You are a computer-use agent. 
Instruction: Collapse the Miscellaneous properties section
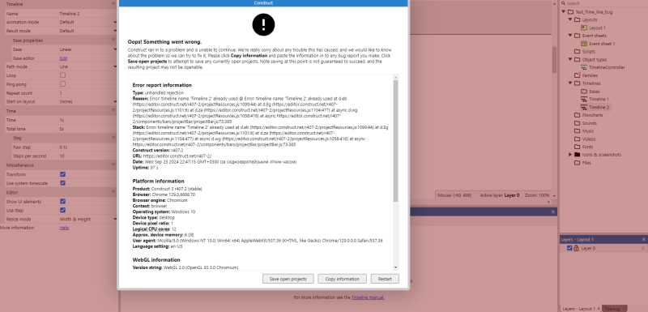113,165
